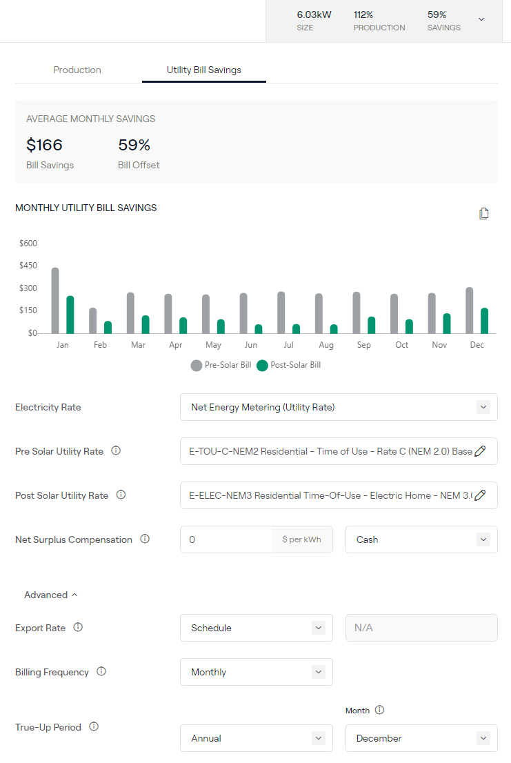
Task: Switch to the Production tab
Action: [77, 70]
